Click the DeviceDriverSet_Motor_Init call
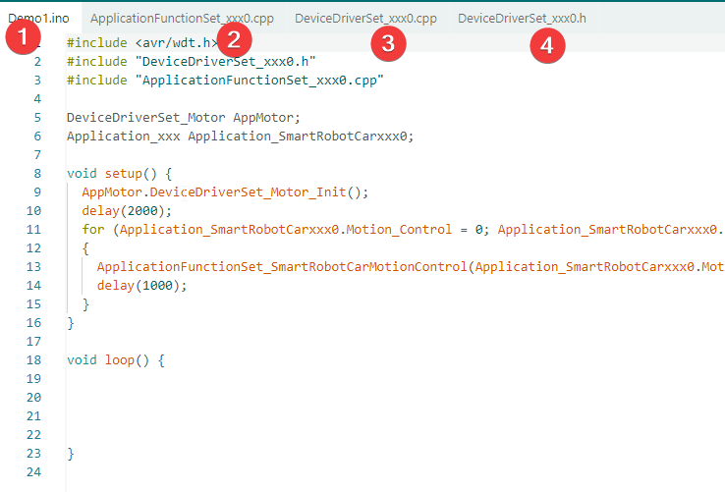This screenshot has height=492, width=725. (x=248, y=191)
